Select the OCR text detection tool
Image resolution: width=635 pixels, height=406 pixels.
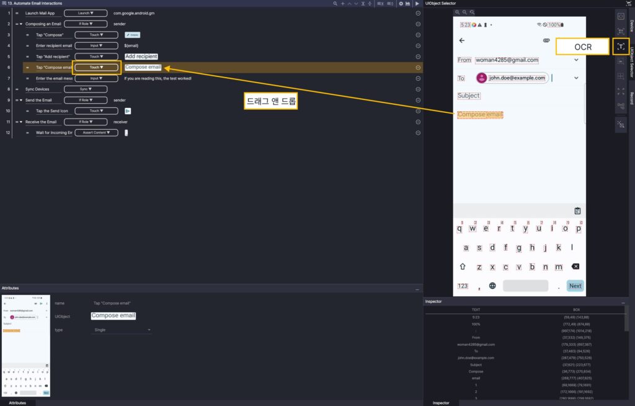620,47
